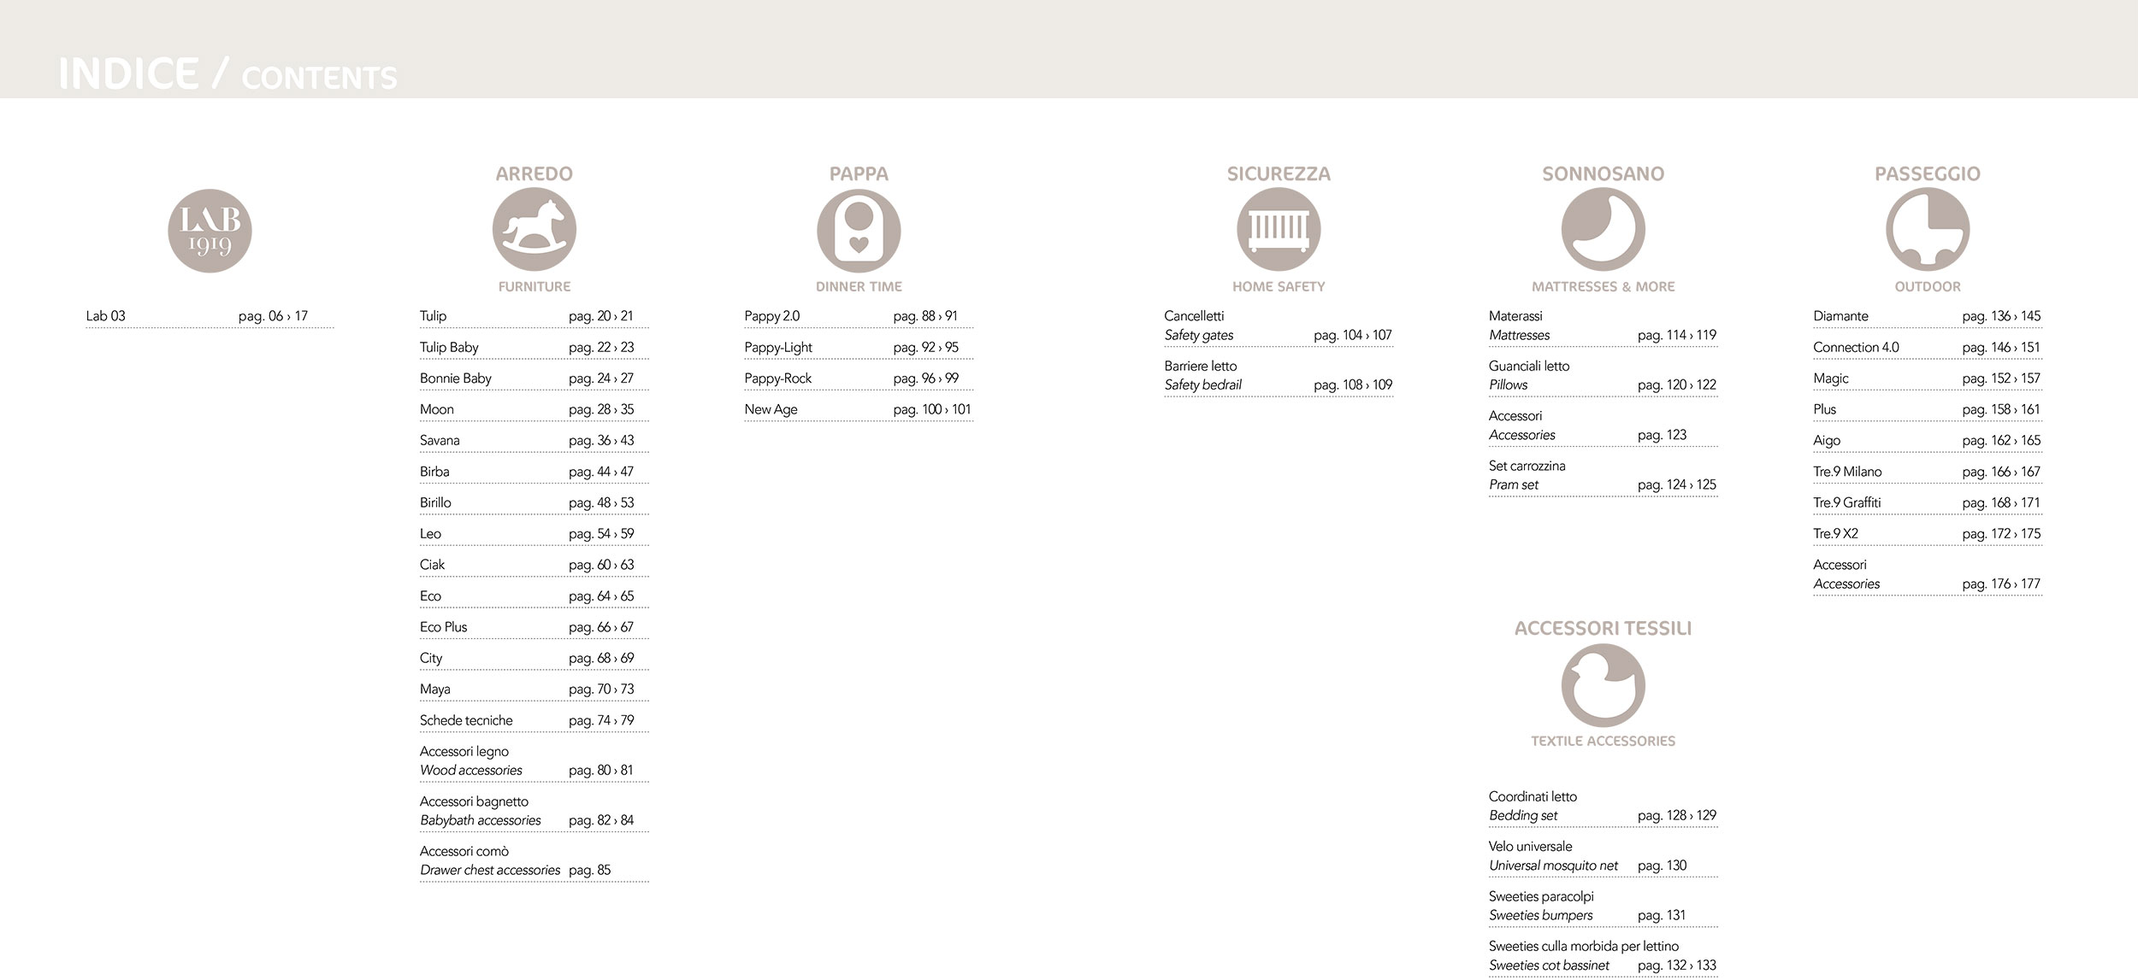Click page number pag. 100 › 101
2138x980 pixels.
pyautogui.click(x=932, y=409)
